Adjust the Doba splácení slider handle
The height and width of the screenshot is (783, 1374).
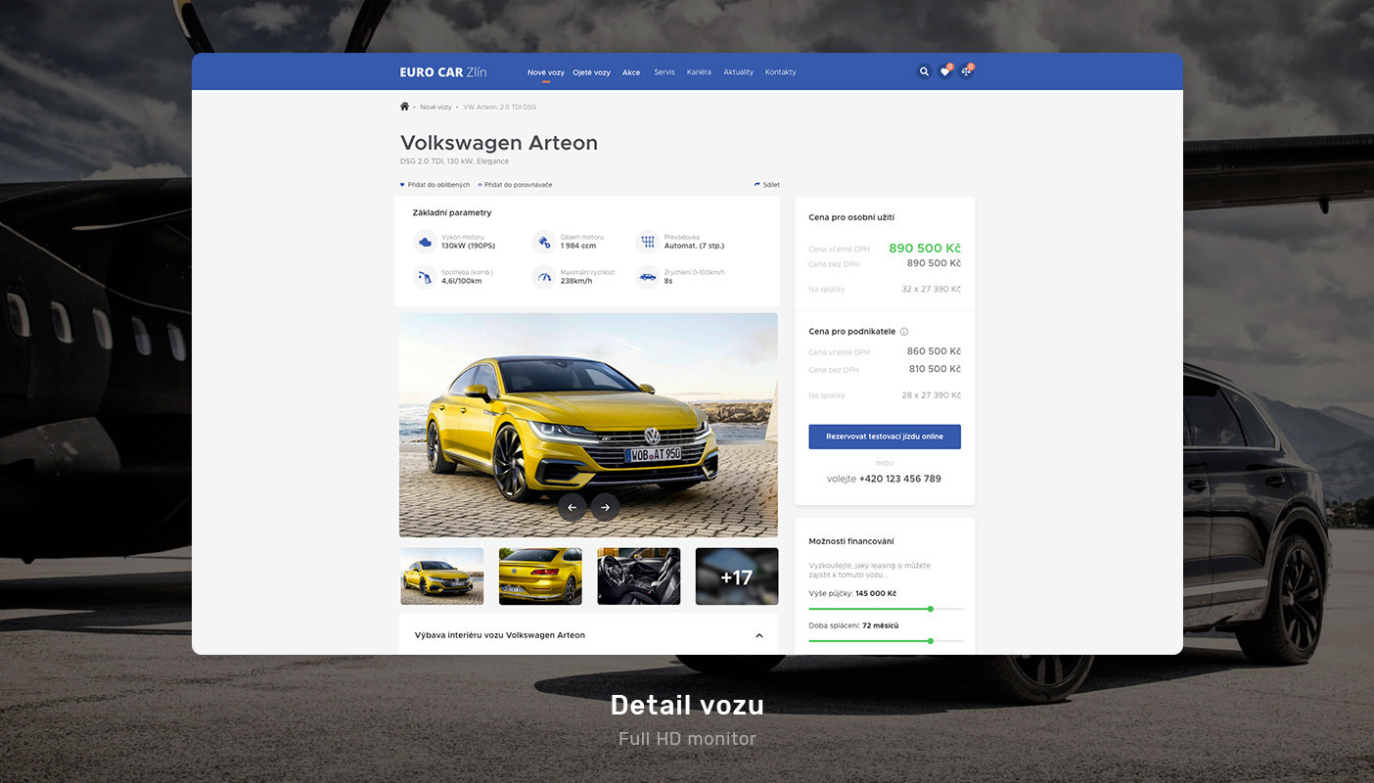[x=931, y=641]
